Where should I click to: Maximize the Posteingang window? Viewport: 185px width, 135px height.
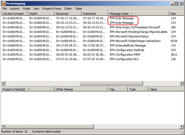176,3
